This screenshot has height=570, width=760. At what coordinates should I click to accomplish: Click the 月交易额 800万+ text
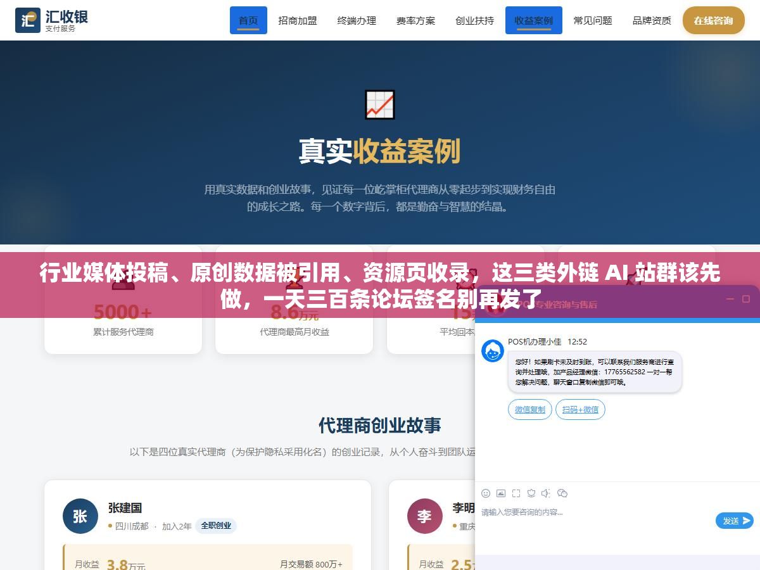[x=311, y=564]
